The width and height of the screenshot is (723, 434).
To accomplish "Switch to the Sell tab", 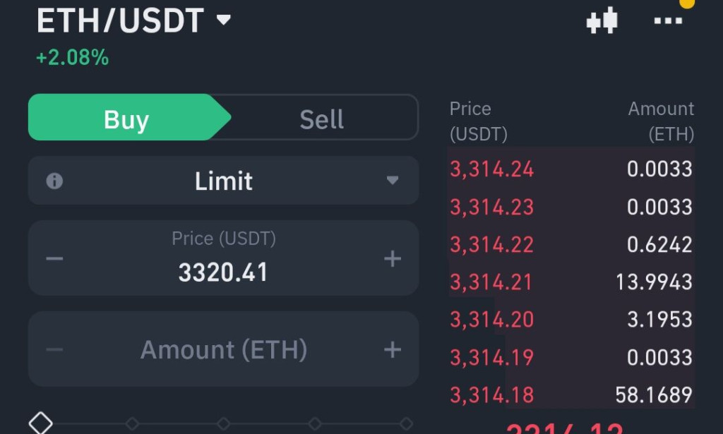I will click(322, 119).
